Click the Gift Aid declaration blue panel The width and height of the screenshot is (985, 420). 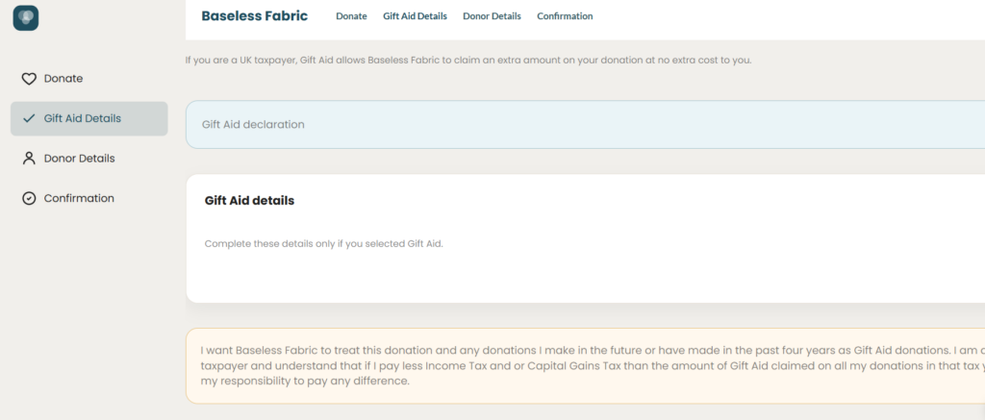pyautogui.click(x=586, y=124)
